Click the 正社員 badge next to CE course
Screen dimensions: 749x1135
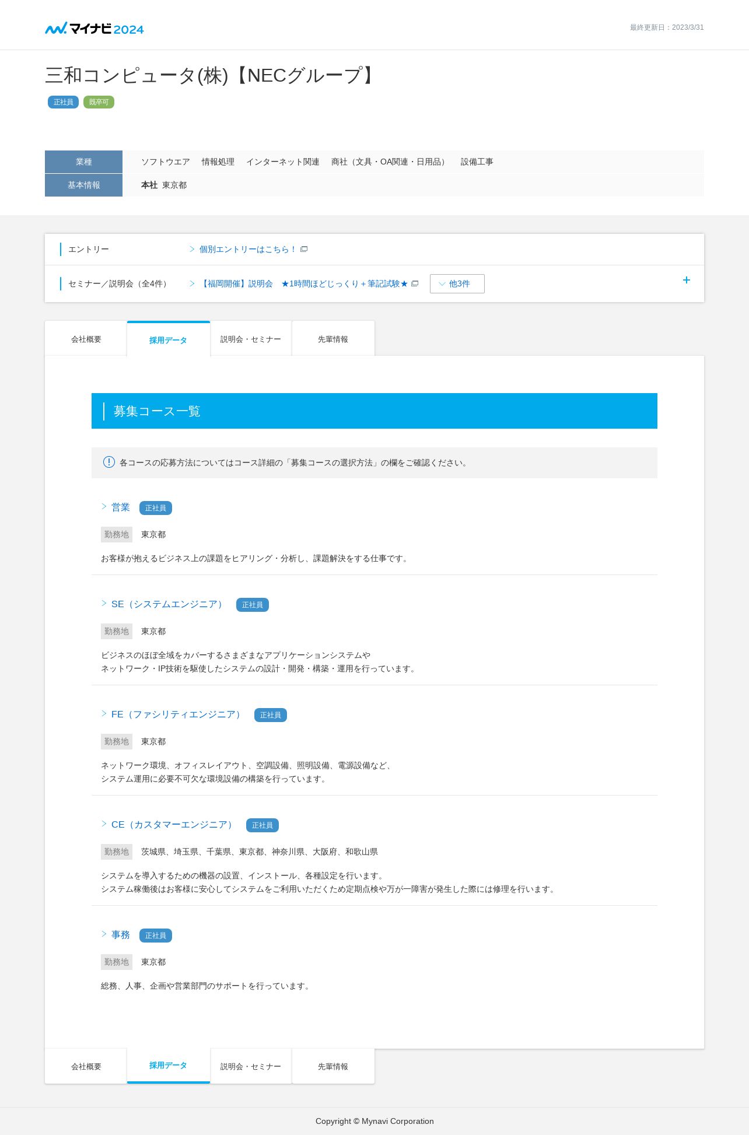262,825
